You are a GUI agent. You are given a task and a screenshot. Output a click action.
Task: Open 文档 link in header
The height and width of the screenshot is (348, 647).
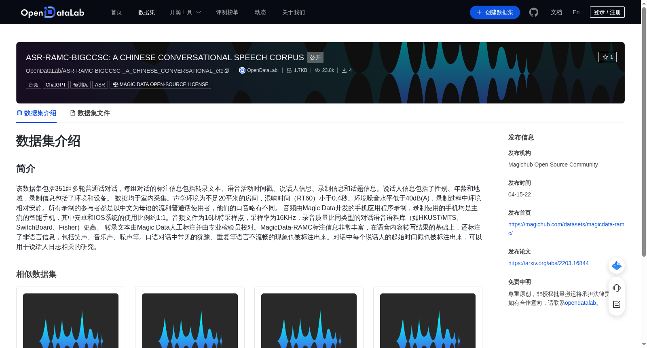point(556,12)
